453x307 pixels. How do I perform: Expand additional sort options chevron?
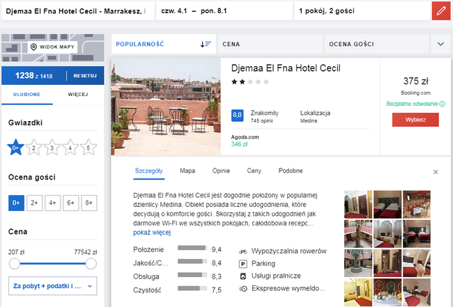440,44
